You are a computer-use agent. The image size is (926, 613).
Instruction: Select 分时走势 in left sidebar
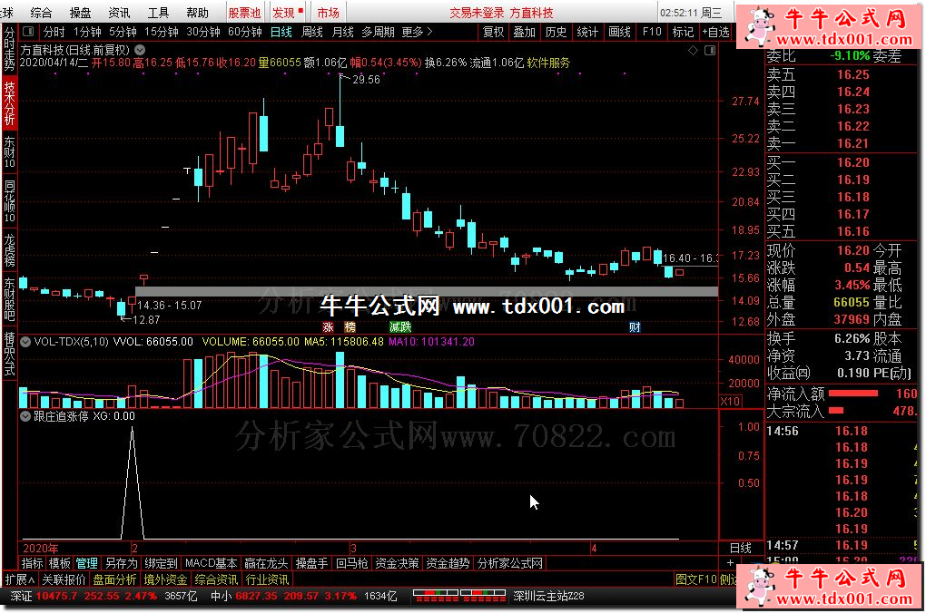coord(9,49)
